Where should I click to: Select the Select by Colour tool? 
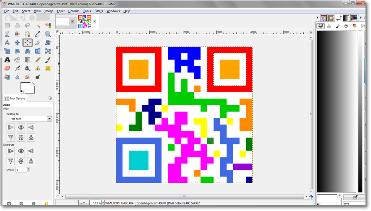coord(48,25)
